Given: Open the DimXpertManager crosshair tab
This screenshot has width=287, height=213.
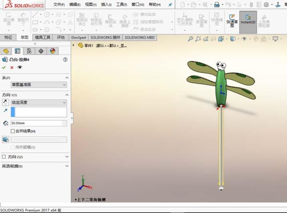Looking at the screenshot, I should tap(41, 51).
